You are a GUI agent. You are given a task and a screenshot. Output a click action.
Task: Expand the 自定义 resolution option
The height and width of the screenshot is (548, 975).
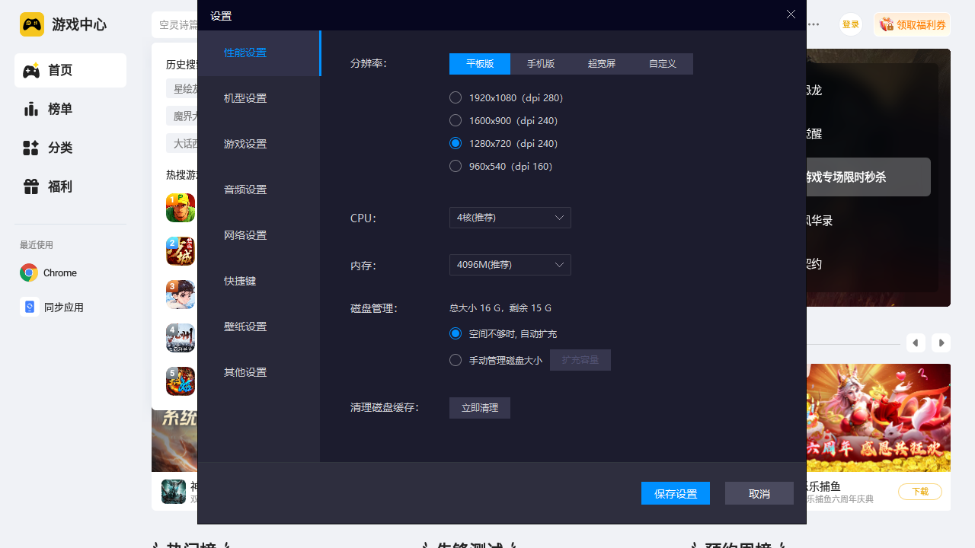662,64
